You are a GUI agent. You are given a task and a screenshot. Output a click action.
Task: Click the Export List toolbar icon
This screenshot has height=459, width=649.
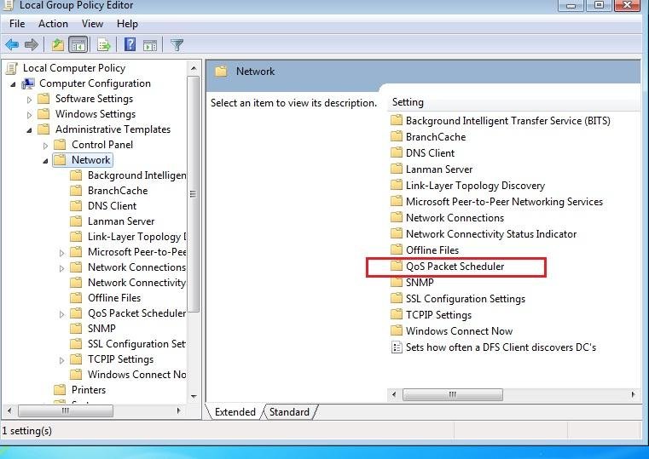click(103, 44)
